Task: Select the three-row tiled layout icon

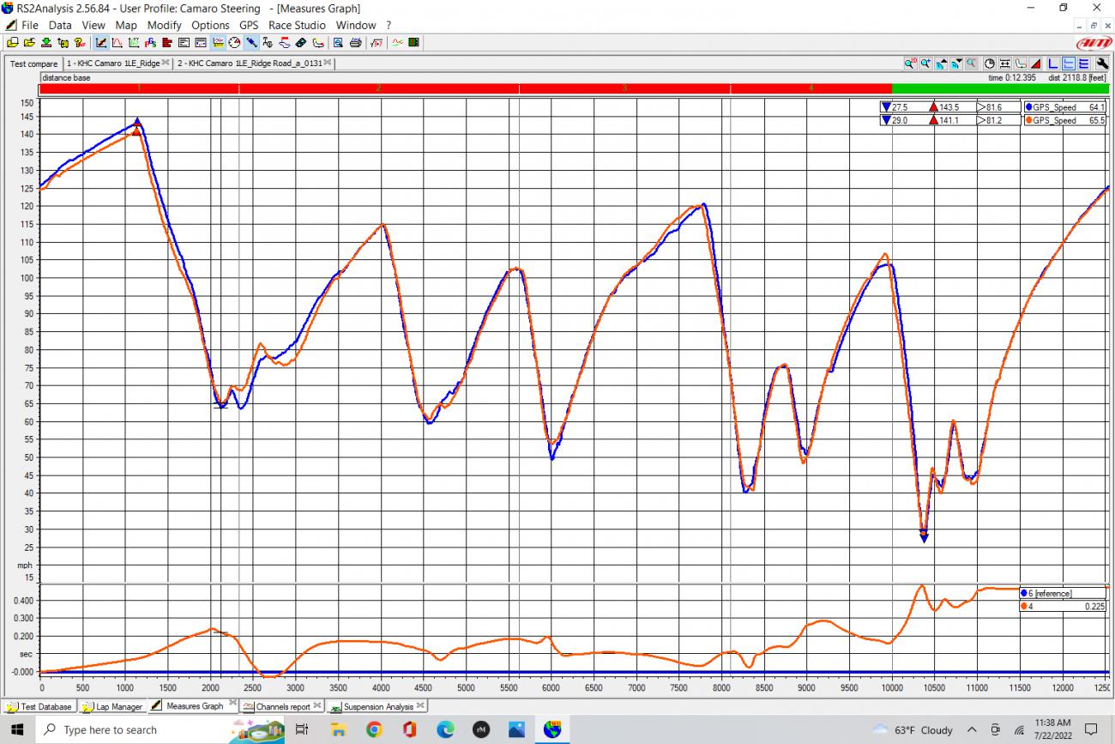Action: pyautogui.click(x=1083, y=64)
